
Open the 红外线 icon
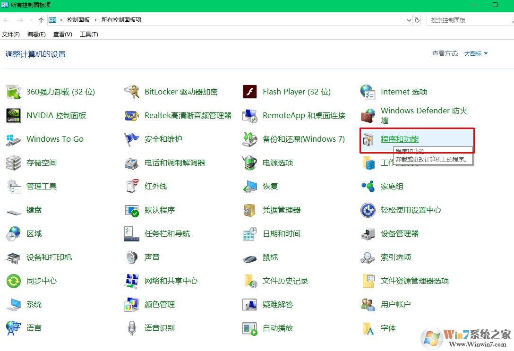click(132, 186)
